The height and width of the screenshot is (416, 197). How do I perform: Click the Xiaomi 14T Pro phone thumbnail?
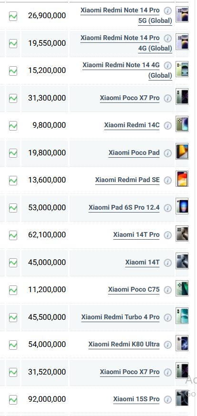(182, 233)
